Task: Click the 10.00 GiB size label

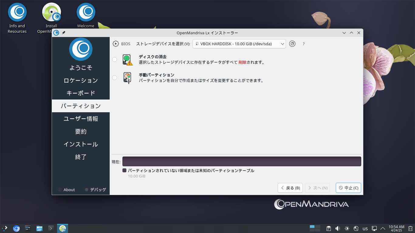Action: pos(137,176)
